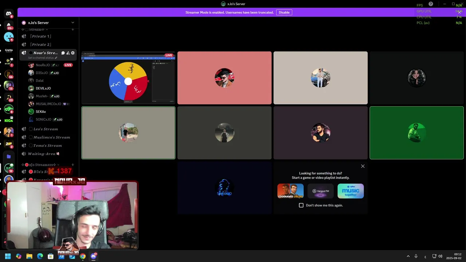Click the LIVE badge next to NouRxJO
Image resolution: width=466 pixels, height=262 pixels.
pos(68,65)
